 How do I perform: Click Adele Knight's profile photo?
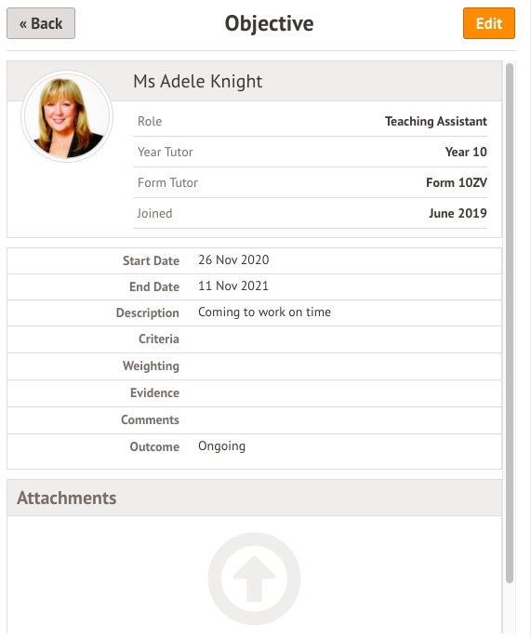pos(67,117)
